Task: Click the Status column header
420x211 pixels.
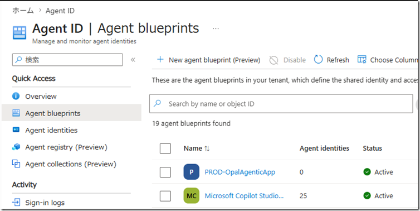Action: click(372, 148)
